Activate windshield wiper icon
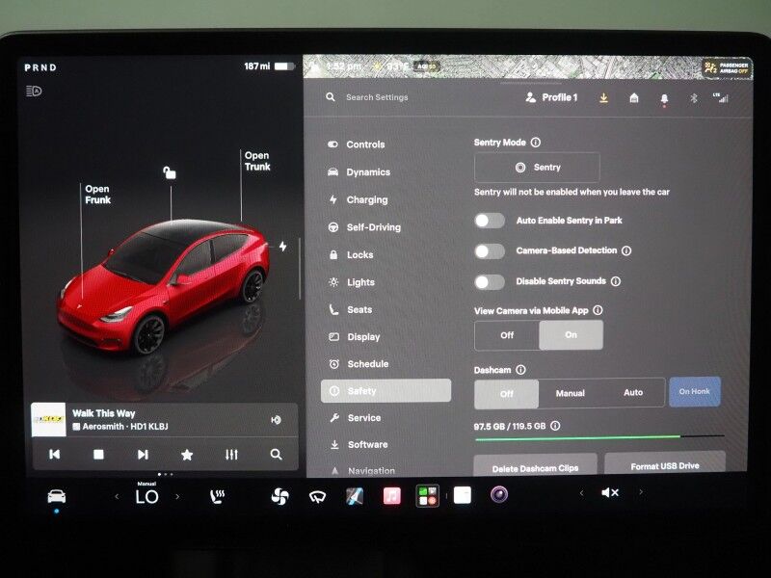Image resolution: width=771 pixels, height=578 pixels. pos(317,497)
